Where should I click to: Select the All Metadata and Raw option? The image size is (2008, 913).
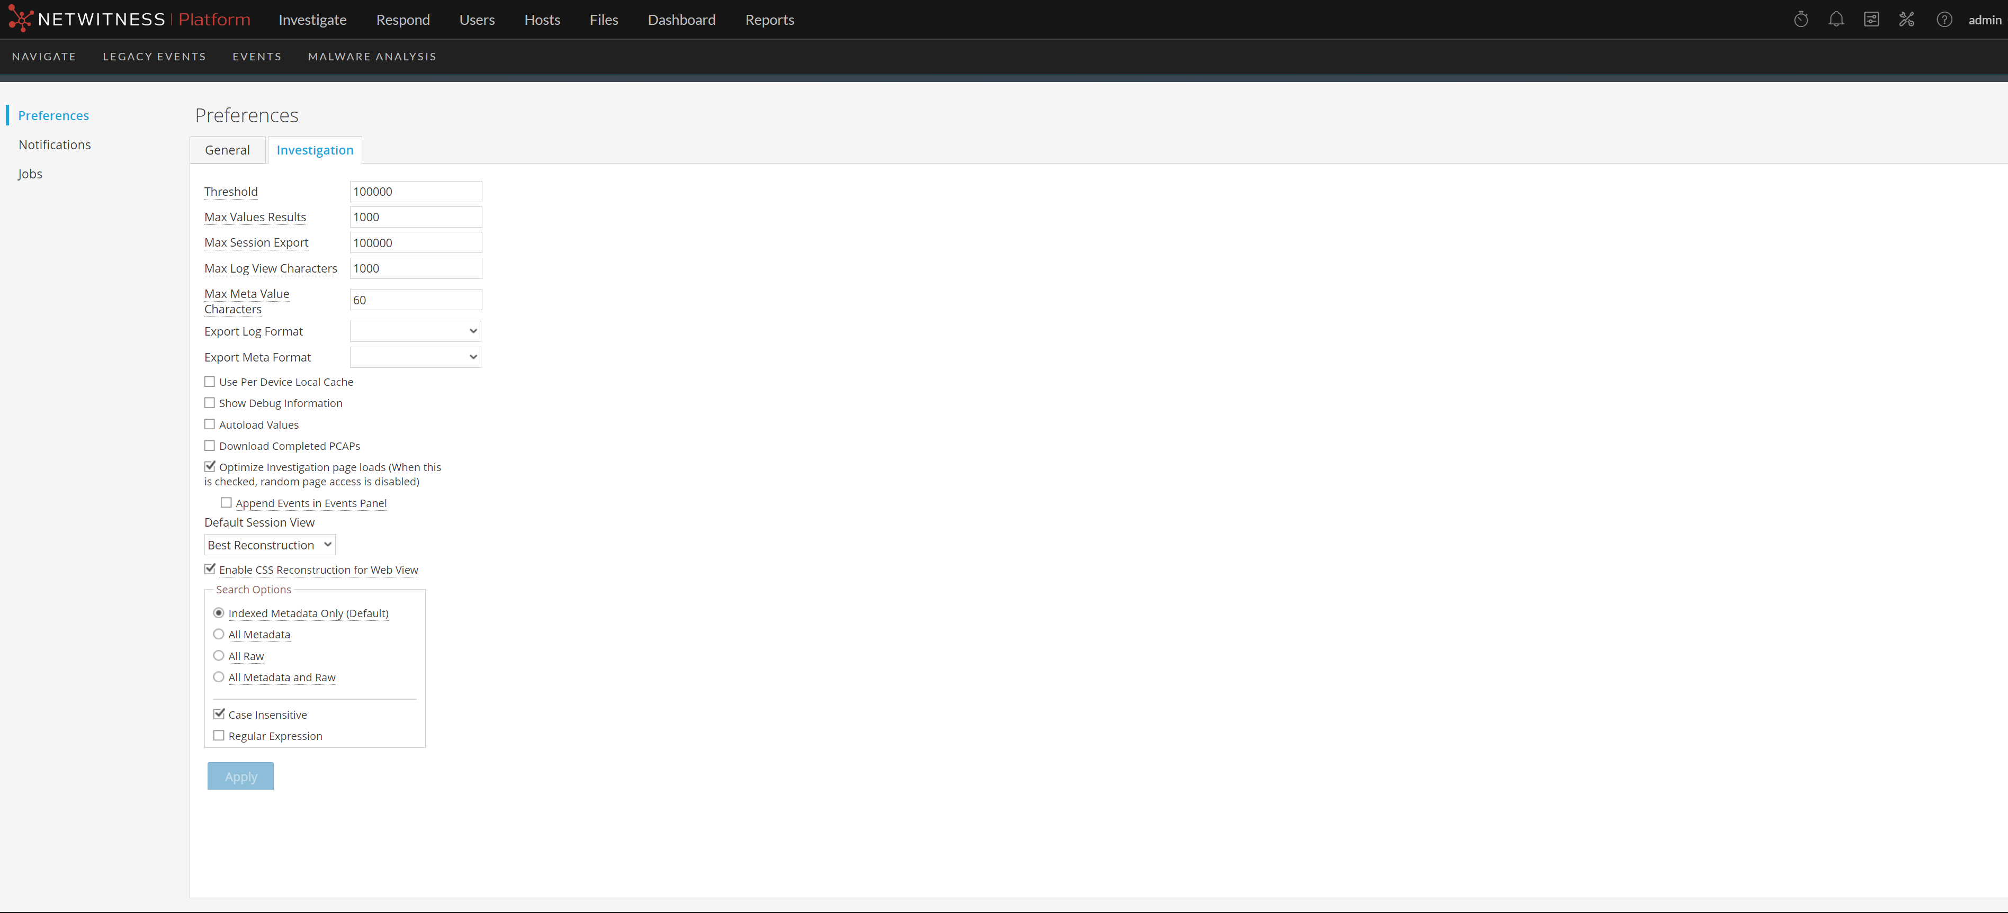tap(219, 677)
